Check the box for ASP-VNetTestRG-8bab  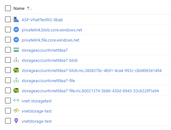tap(8, 19)
